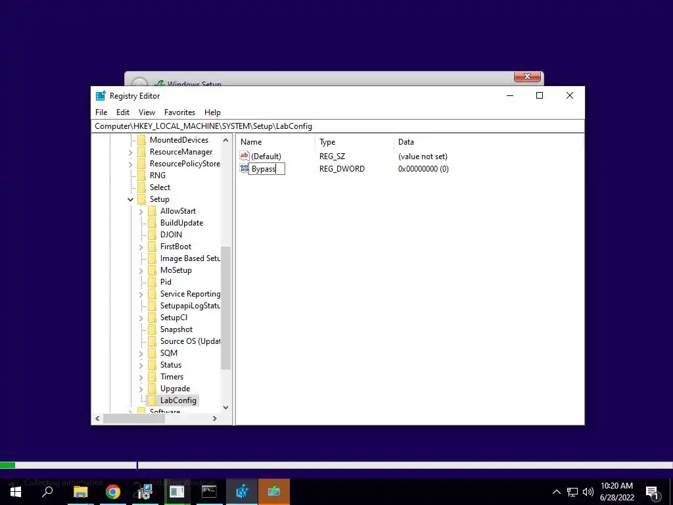673x505 pixels.
Task: Select the RNG folder icon
Action: click(142, 176)
